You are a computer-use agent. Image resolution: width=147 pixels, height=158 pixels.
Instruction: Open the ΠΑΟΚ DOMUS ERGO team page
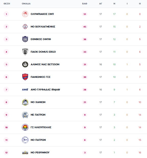click(43, 52)
